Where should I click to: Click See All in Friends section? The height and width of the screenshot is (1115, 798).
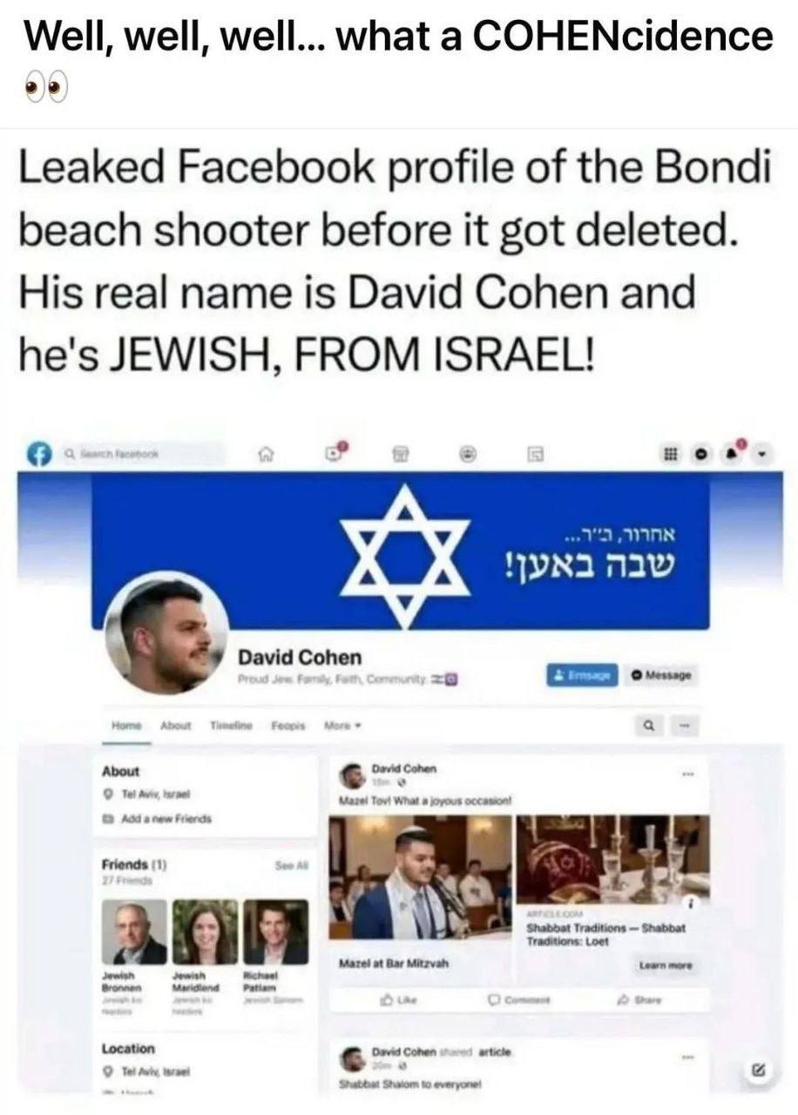point(291,865)
